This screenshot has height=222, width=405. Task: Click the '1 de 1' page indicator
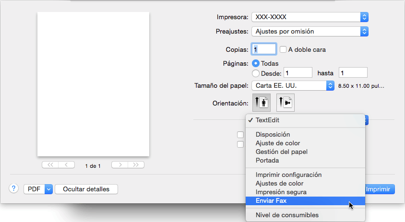click(93, 166)
